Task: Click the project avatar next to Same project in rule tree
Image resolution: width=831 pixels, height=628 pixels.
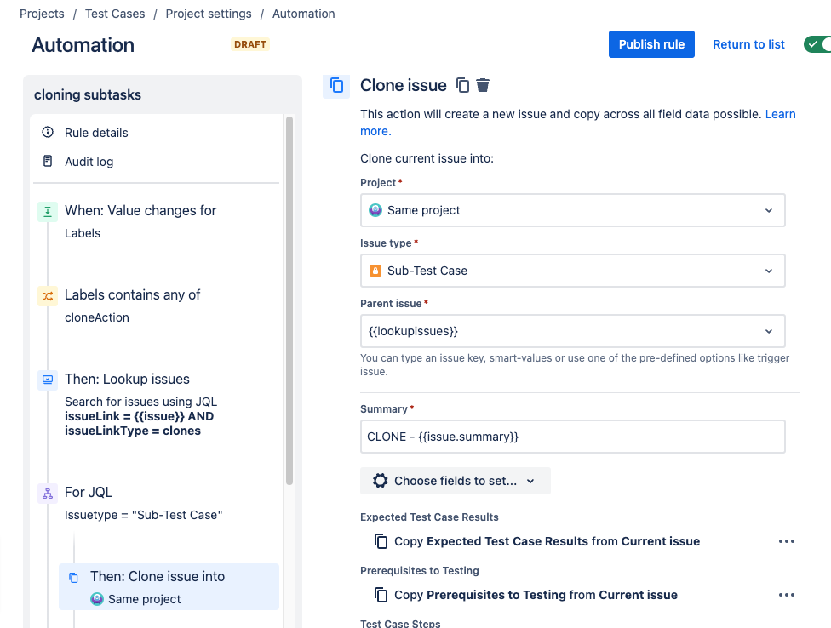Action: pyautogui.click(x=97, y=599)
